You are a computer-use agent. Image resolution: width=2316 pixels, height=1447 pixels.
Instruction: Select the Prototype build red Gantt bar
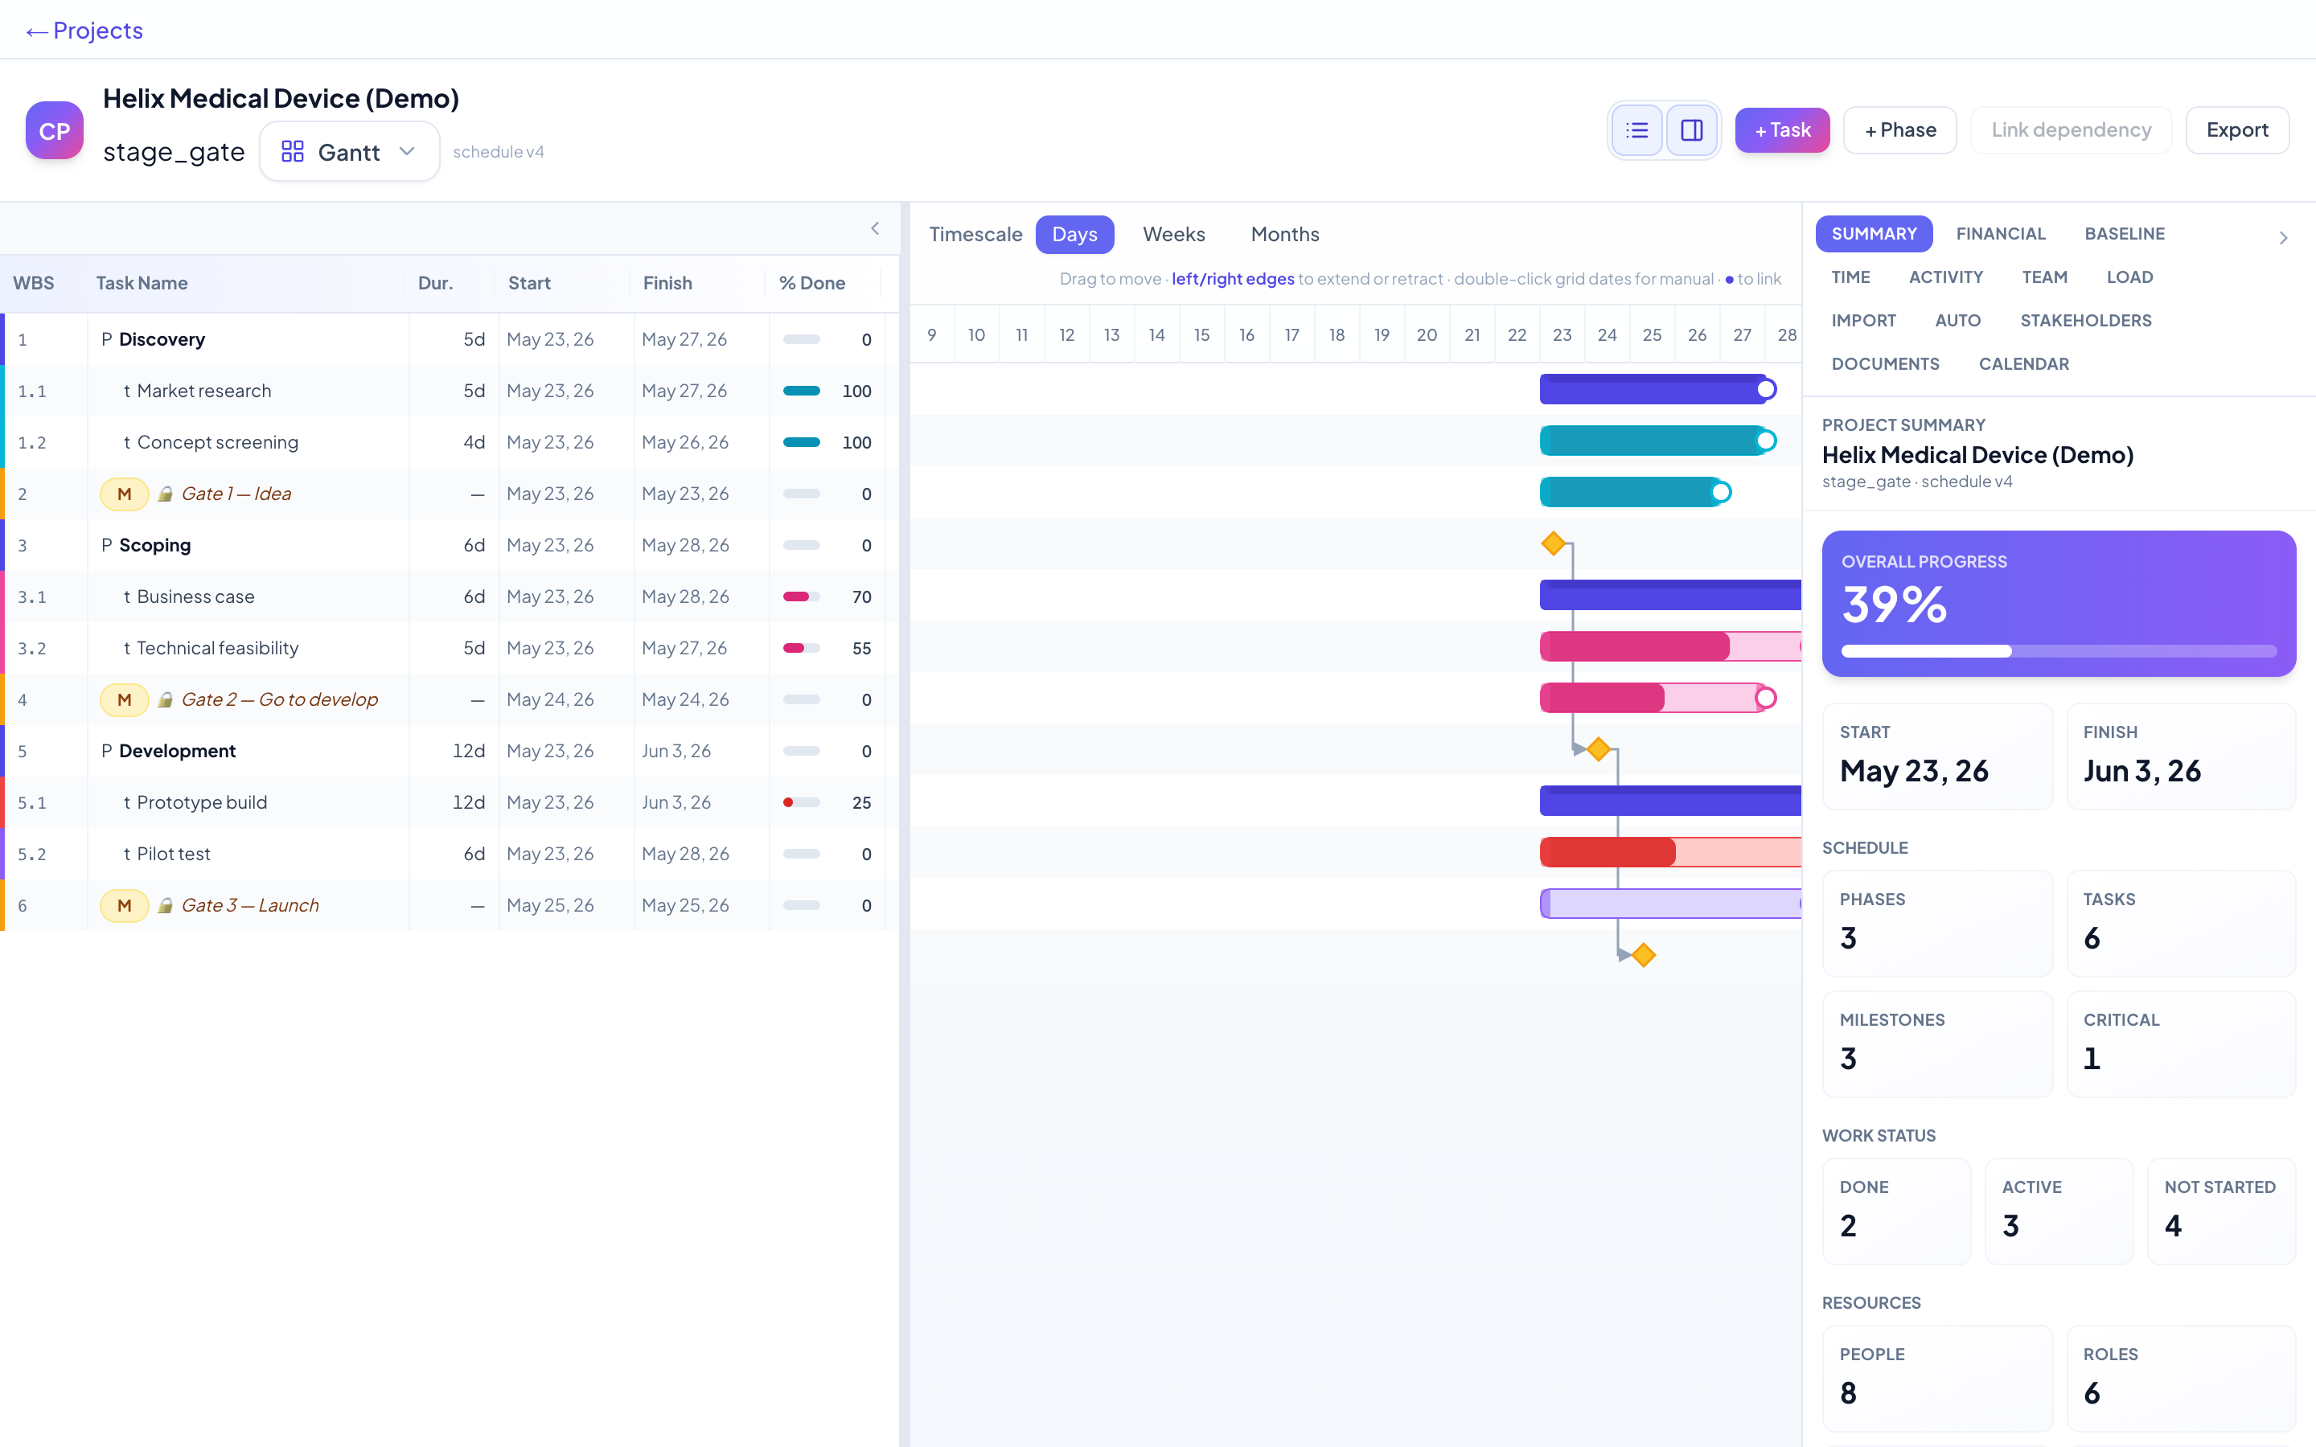pos(1670,852)
